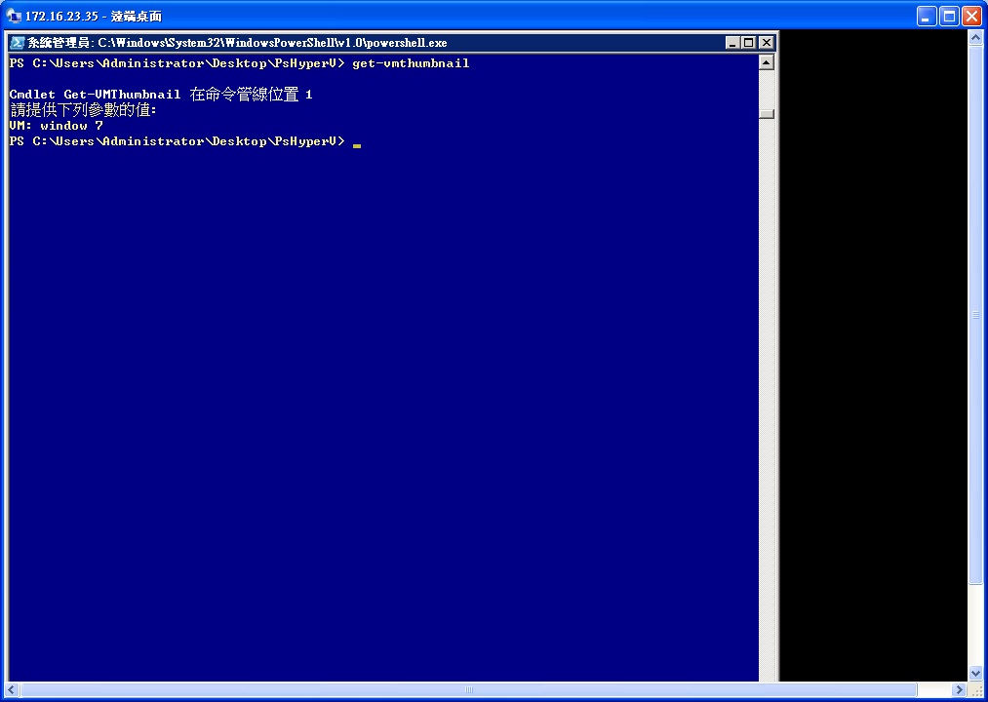This screenshot has height=702, width=988.
Task: Close the PowerShell console window
Action: click(767, 43)
